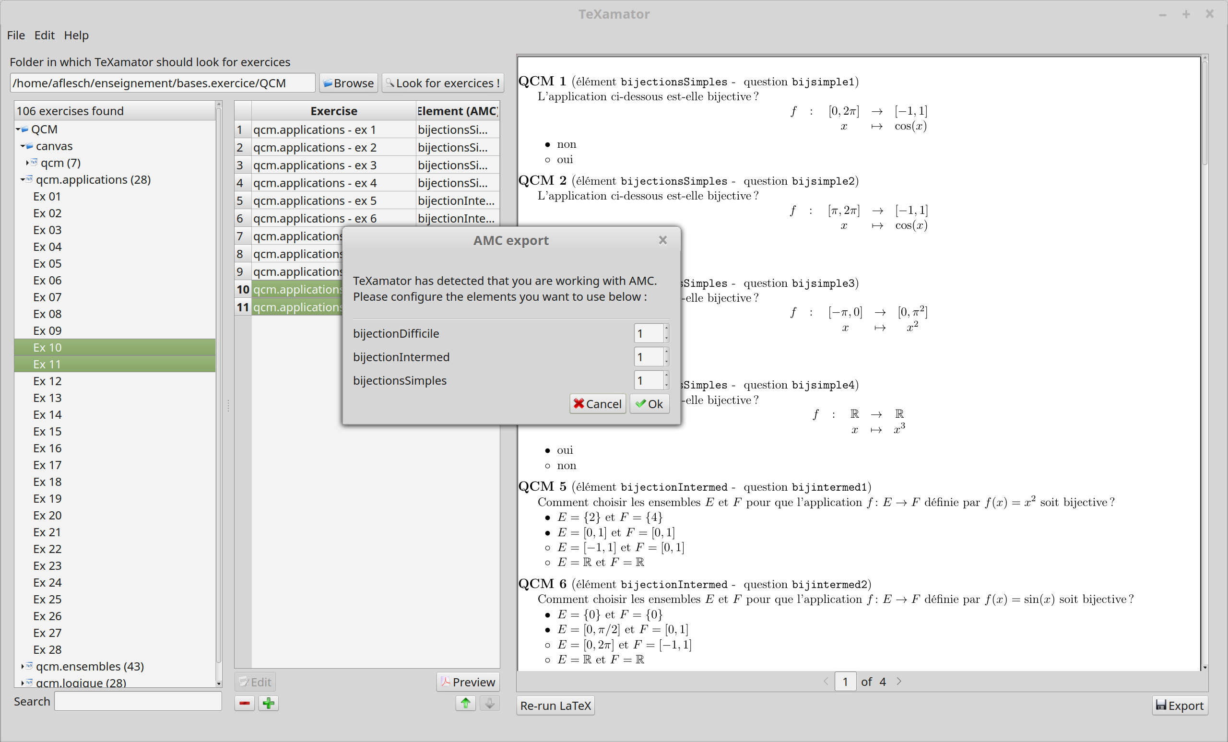The image size is (1228, 742).
Task: Click the exercise tree vertical scrollbar
Action: pos(218,394)
